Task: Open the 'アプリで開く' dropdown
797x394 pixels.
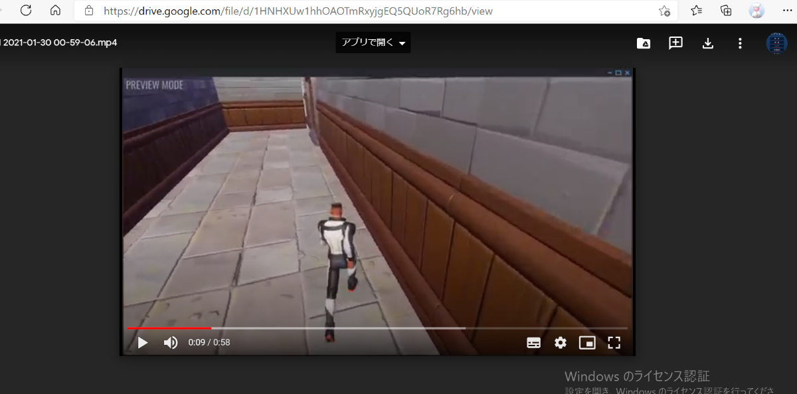Action: (x=373, y=43)
